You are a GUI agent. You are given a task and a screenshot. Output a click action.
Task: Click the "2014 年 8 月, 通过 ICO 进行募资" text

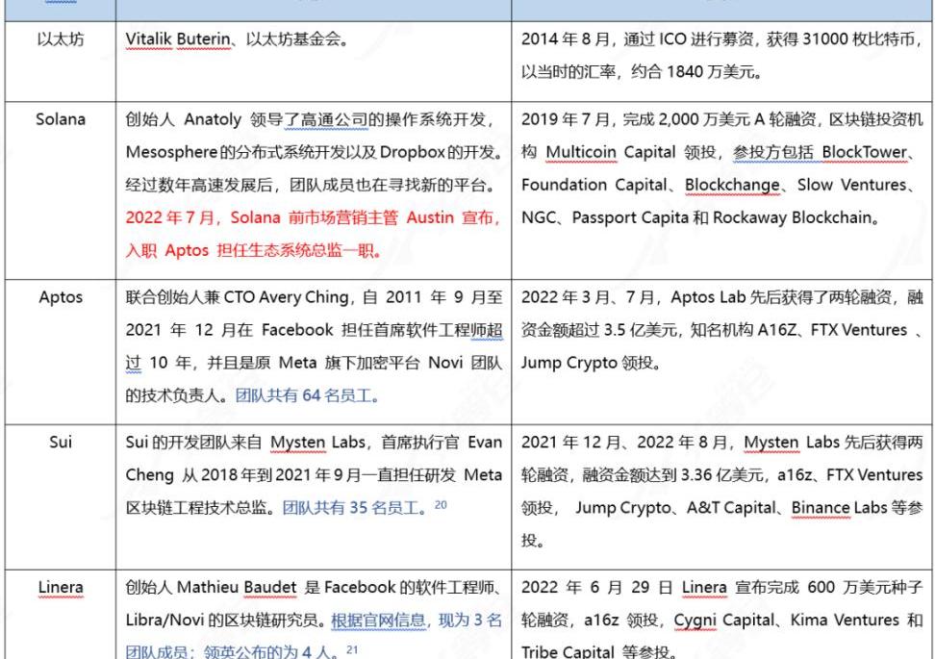coord(640,39)
